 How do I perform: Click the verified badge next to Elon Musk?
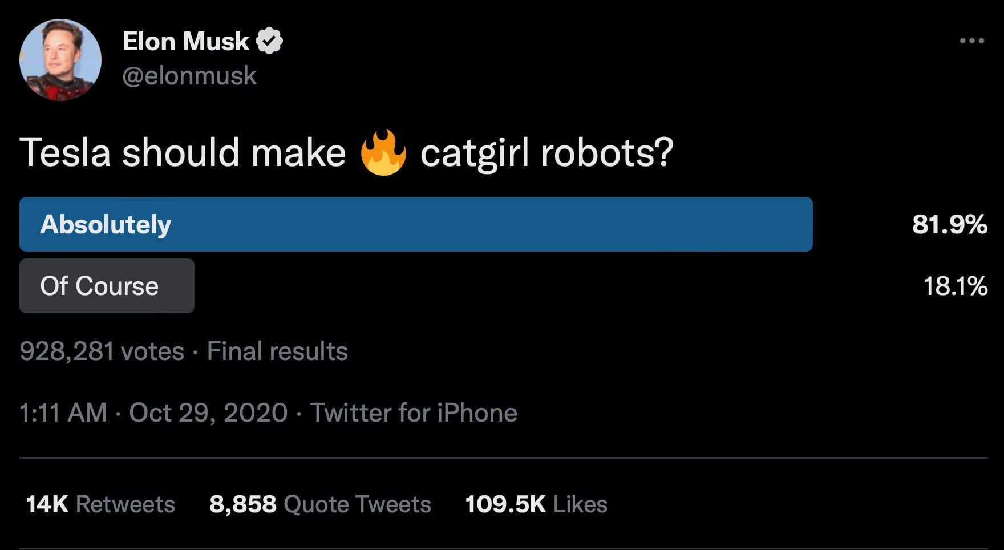271,40
